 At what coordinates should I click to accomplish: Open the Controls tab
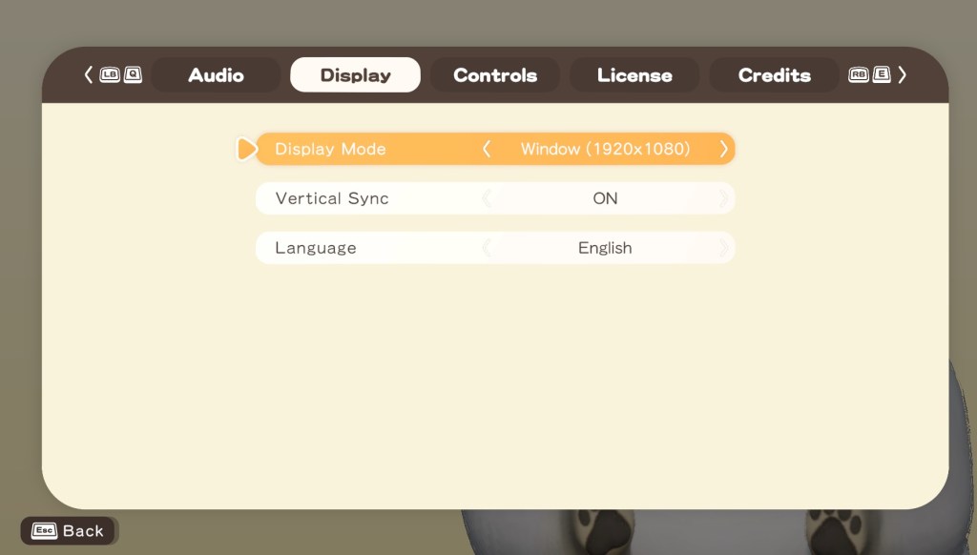point(495,75)
